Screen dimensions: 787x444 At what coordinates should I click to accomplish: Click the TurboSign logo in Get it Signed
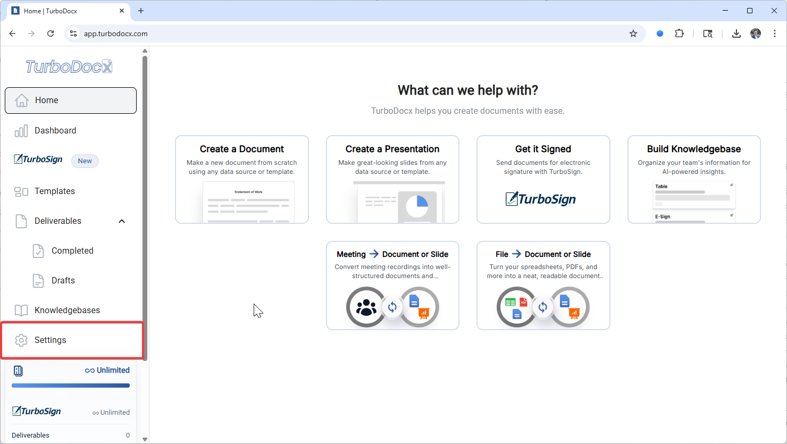[x=541, y=199]
